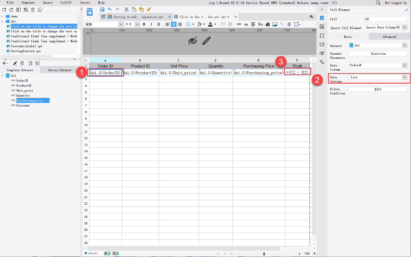Preview the dataset data
This screenshot has height=257, width=411.
click(30, 63)
